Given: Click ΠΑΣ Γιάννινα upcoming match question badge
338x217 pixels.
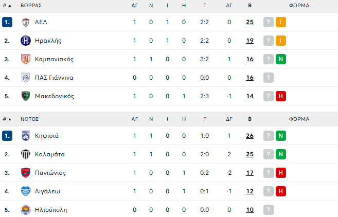Looking at the screenshot, I should click(x=268, y=78).
